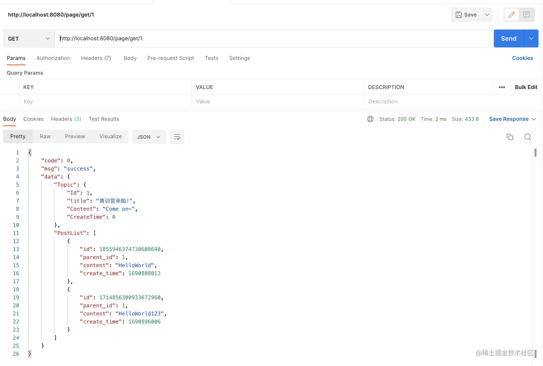
Task: Open the Pre-request Script tab
Action: (x=171, y=58)
